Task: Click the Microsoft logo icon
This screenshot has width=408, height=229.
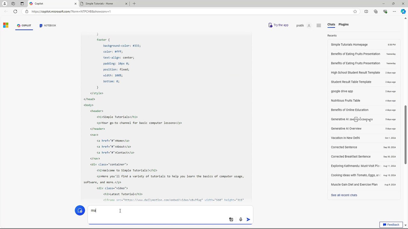Action: 6,25
